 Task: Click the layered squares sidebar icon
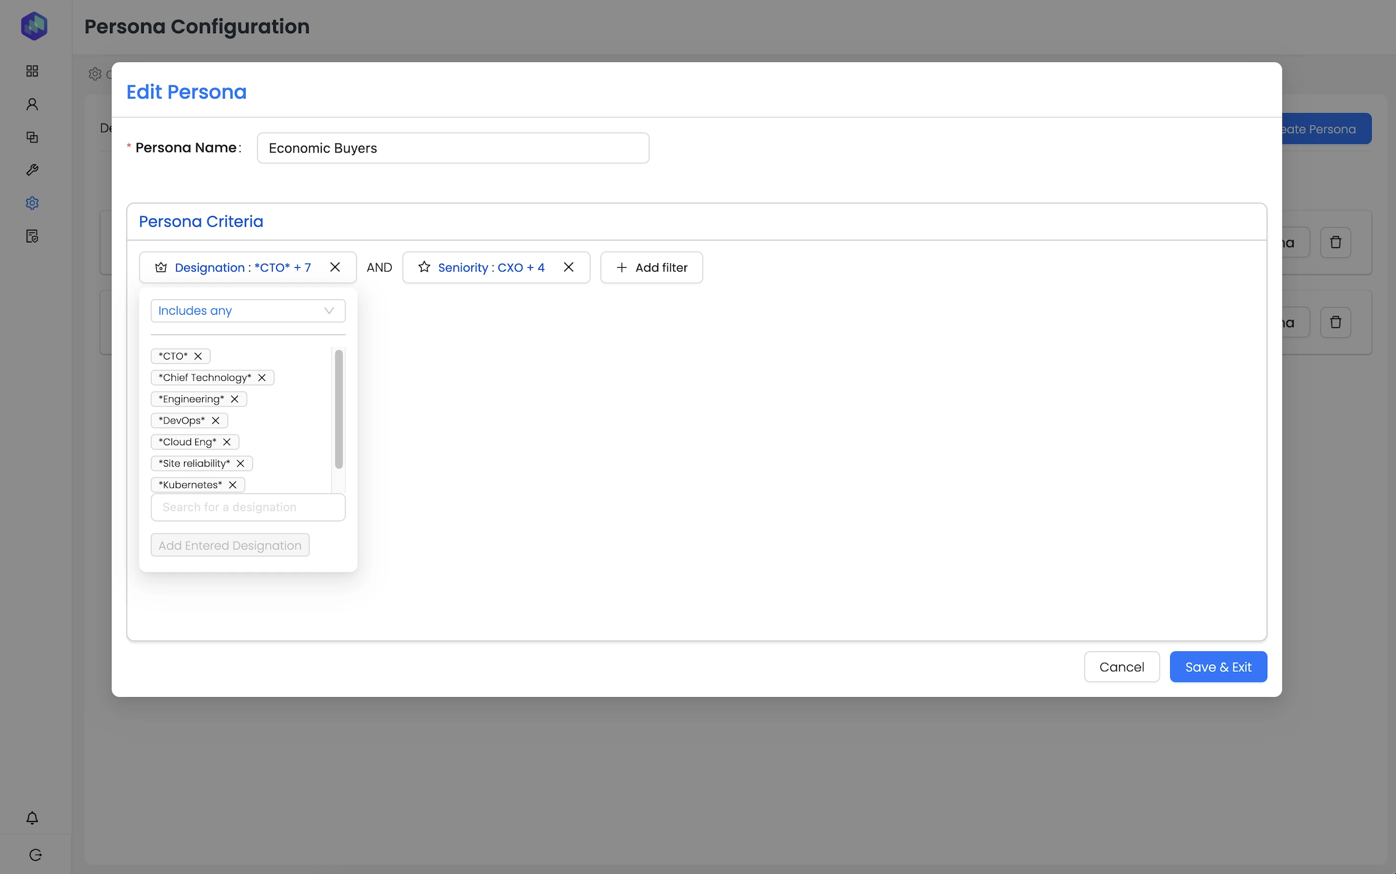(x=33, y=137)
